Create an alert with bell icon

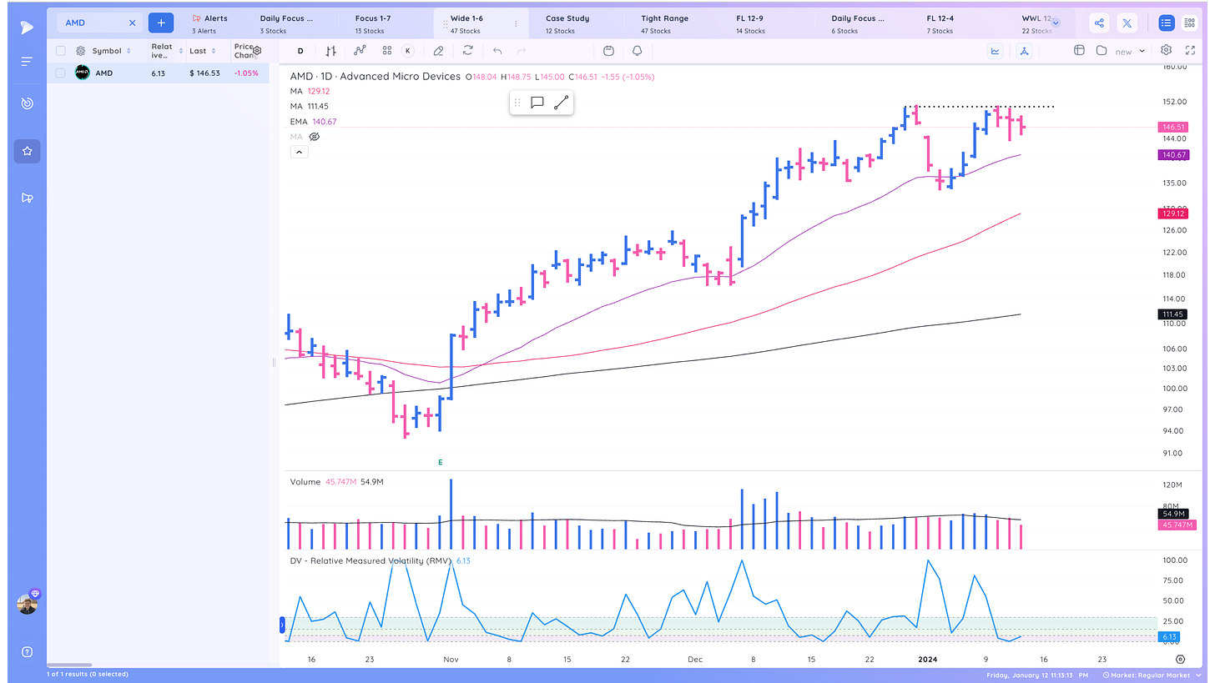637,51
